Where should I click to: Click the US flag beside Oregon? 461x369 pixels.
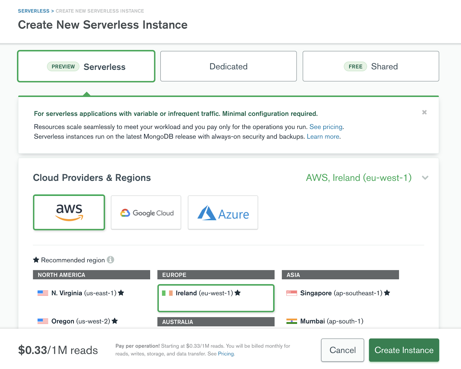(42, 321)
